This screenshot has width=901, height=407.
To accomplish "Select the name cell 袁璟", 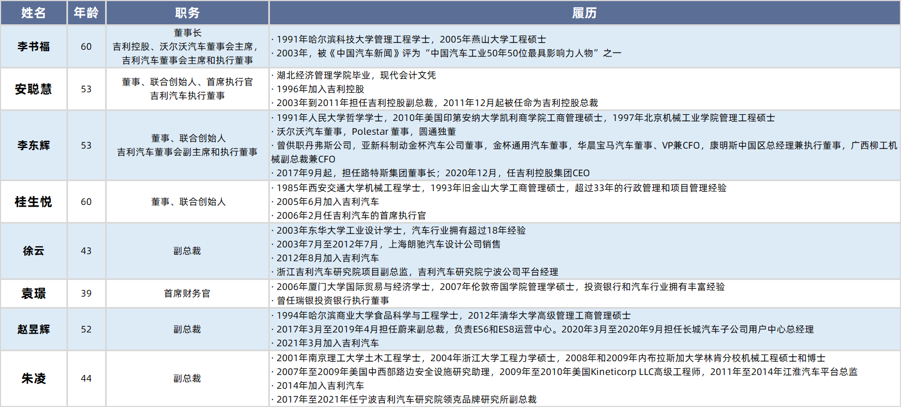I will (34, 293).
